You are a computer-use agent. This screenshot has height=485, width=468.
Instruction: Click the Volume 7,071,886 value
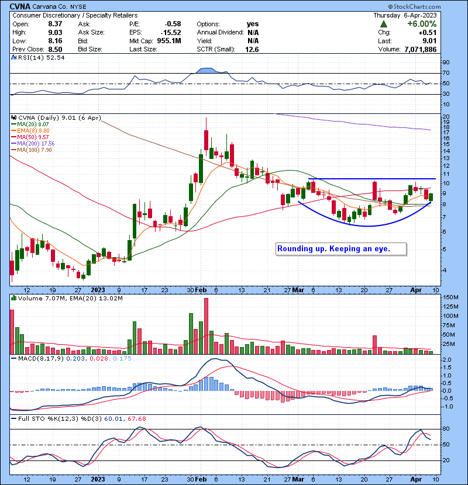tap(420, 50)
